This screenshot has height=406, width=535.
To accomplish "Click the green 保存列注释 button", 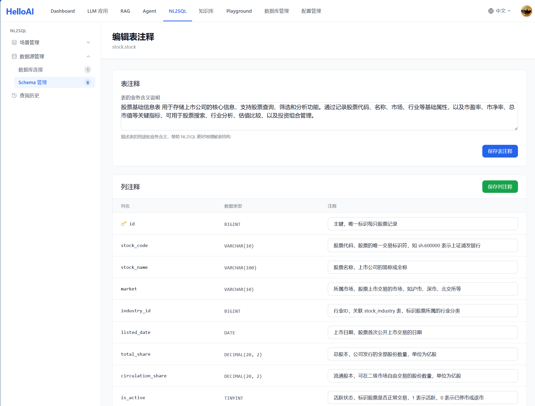I will [500, 187].
